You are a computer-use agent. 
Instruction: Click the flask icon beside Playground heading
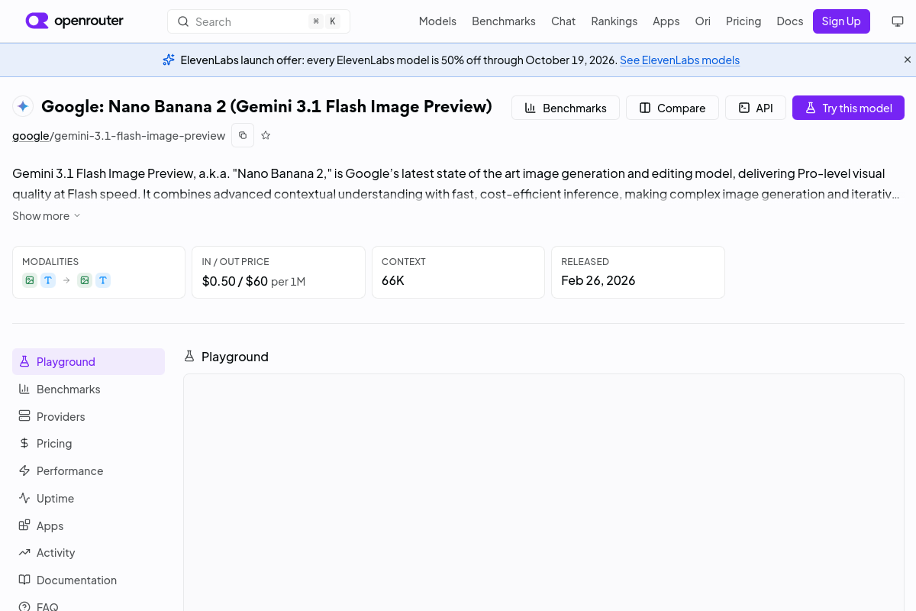click(189, 356)
